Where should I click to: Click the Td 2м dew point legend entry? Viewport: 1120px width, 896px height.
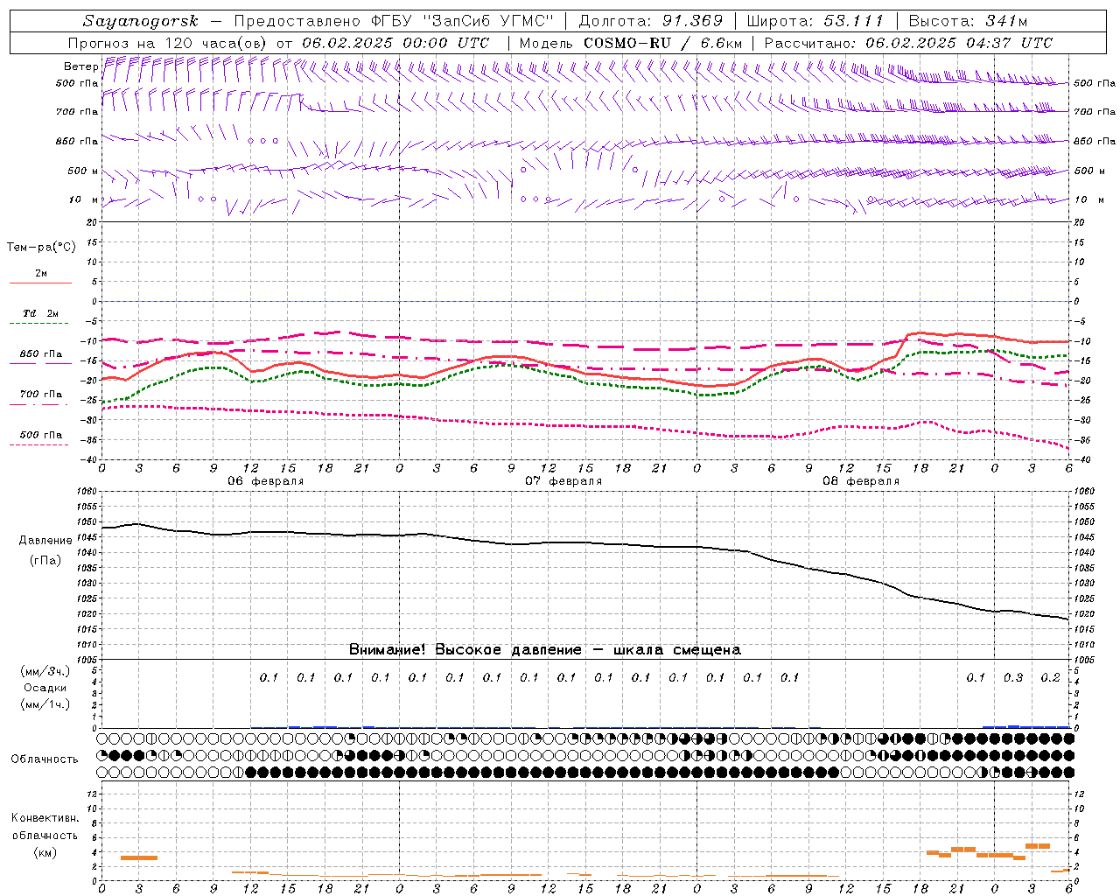pyautogui.click(x=41, y=313)
